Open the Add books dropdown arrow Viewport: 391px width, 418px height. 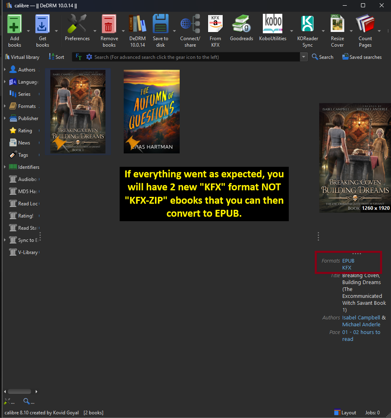click(x=28, y=30)
